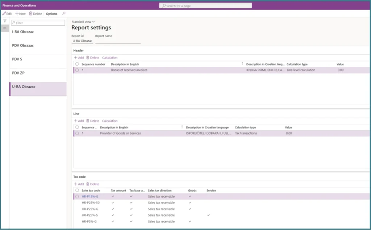Select U-RA Obrazac in the report list
This screenshot has width=371, height=230.
pyautogui.click(x=38, y=89)
